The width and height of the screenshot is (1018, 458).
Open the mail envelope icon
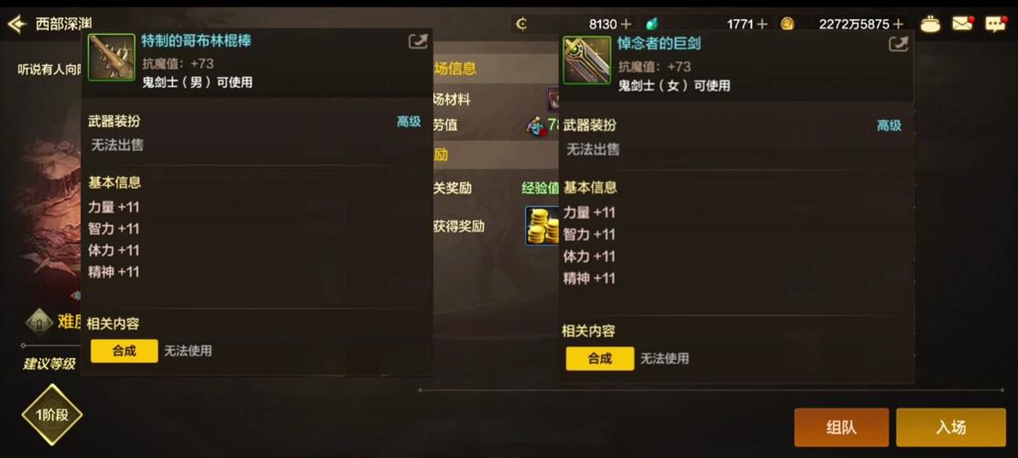point(963,24)
